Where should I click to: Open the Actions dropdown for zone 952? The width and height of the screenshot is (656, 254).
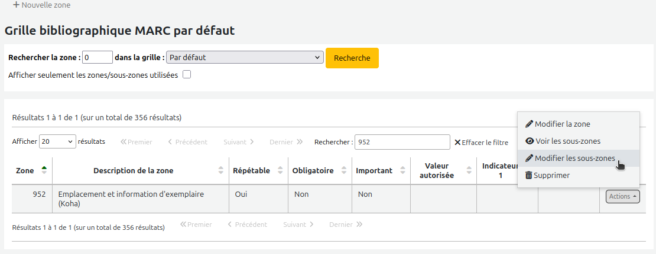tap(622, 196)
